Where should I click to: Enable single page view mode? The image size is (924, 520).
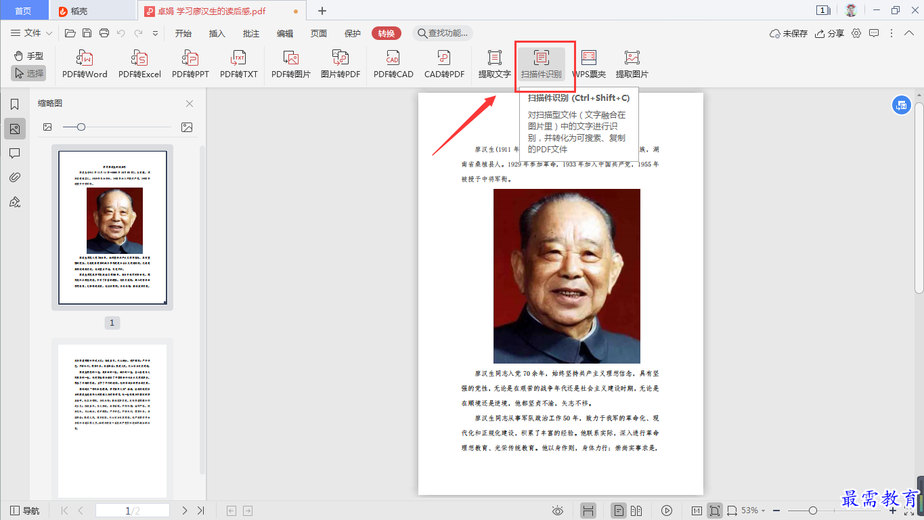tap(619, 511)
